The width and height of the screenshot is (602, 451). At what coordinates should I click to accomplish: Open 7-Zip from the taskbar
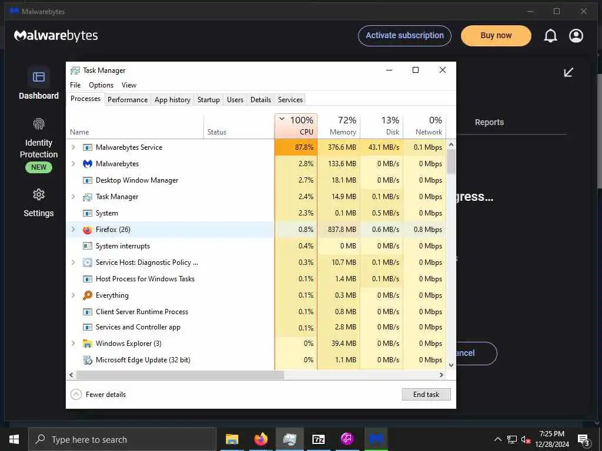click(318, 439)
